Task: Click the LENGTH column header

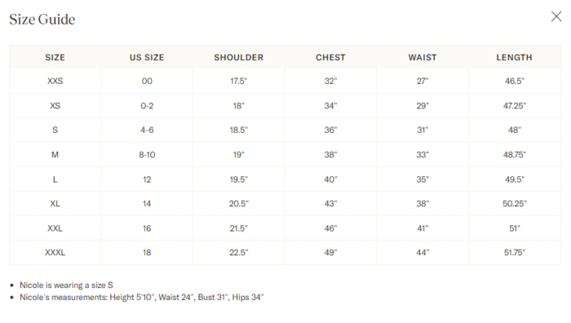Action: (514, 58)
